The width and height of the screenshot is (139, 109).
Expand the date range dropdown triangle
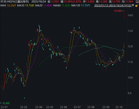click(x=133, y=6)
